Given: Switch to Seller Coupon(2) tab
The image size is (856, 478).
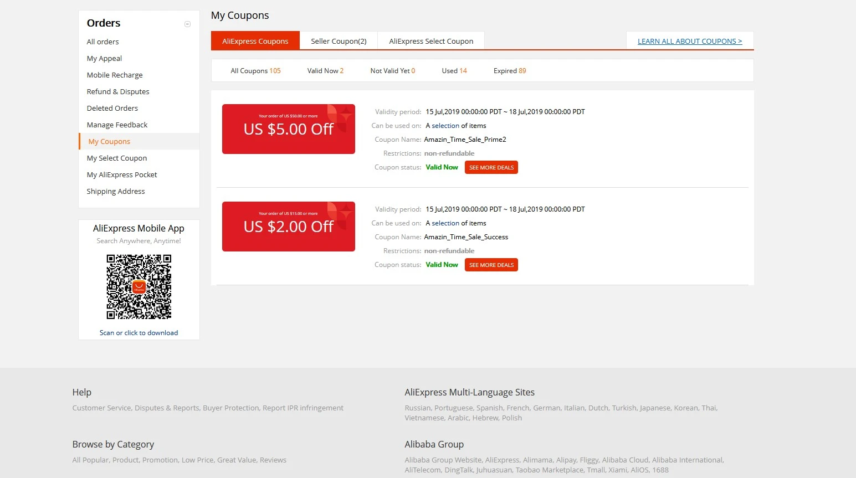Looking at the screenshot, I should pos(339,41).
